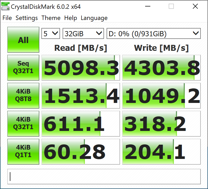Select the Seq read result 5098.3
The height and width of the screenshot is (189, 208).
point(81,68)
